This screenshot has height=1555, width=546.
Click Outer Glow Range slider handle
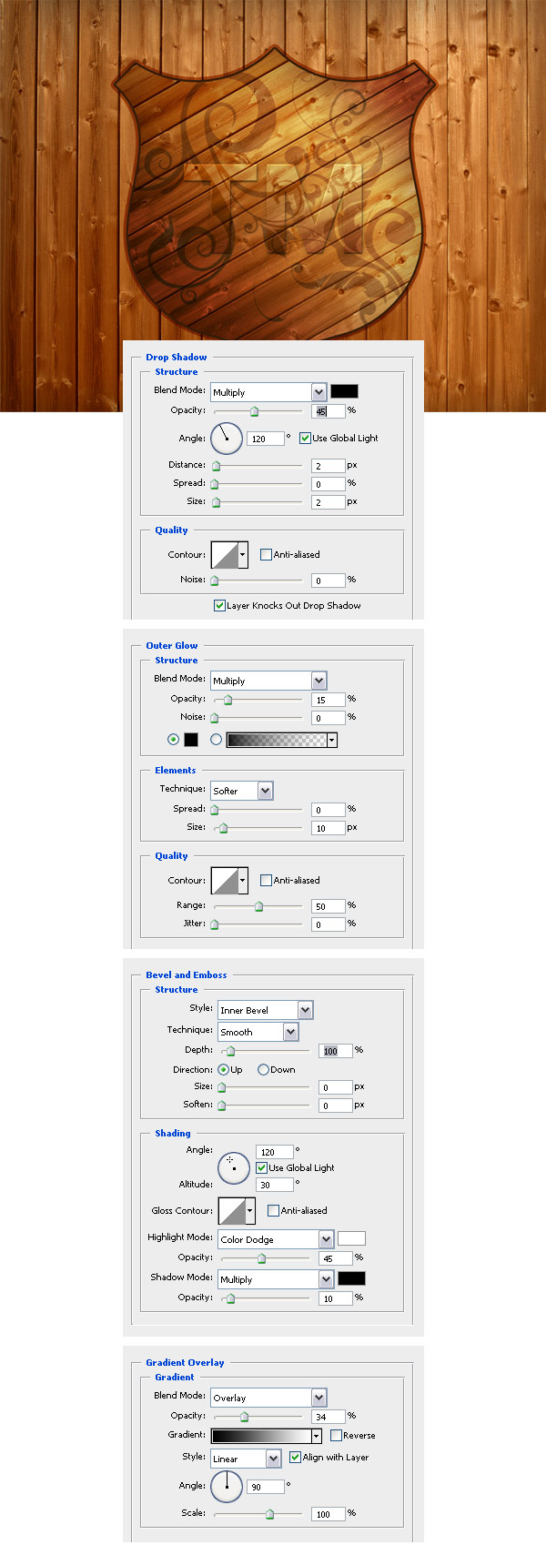point(259,906)
